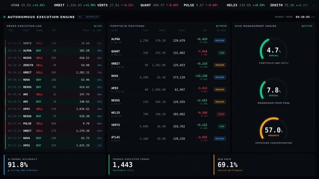Click the AI Autopilot badge in header
Image resolution: width=319 pixels, height=179 pixels.
[x=89, y=17]
